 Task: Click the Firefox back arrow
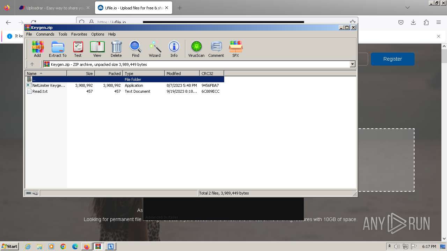point(8,22)
